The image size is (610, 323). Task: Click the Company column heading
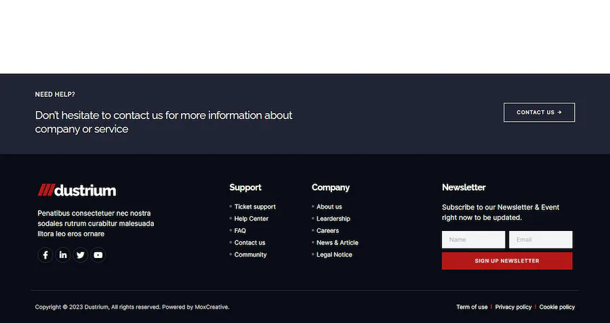(x=331, y=188)
